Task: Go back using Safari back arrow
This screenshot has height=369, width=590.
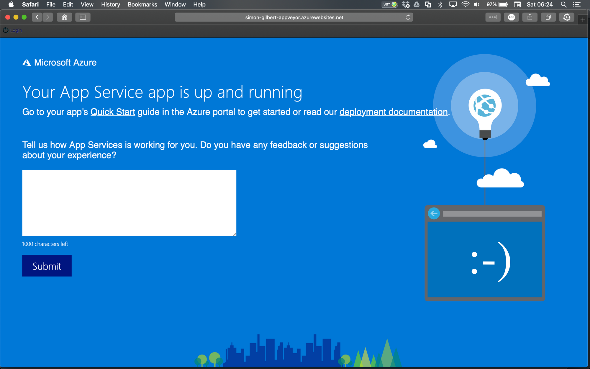Action: point(37,17)
